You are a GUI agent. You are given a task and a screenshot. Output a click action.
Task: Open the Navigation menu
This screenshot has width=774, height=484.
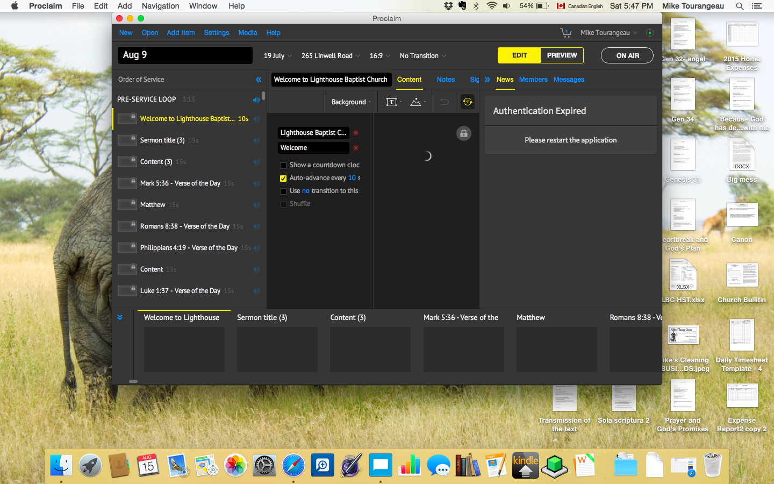[160, 6]
